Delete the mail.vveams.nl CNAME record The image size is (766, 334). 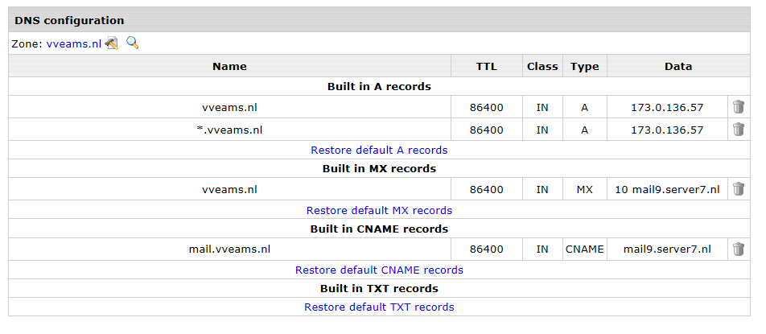point(738,249)
